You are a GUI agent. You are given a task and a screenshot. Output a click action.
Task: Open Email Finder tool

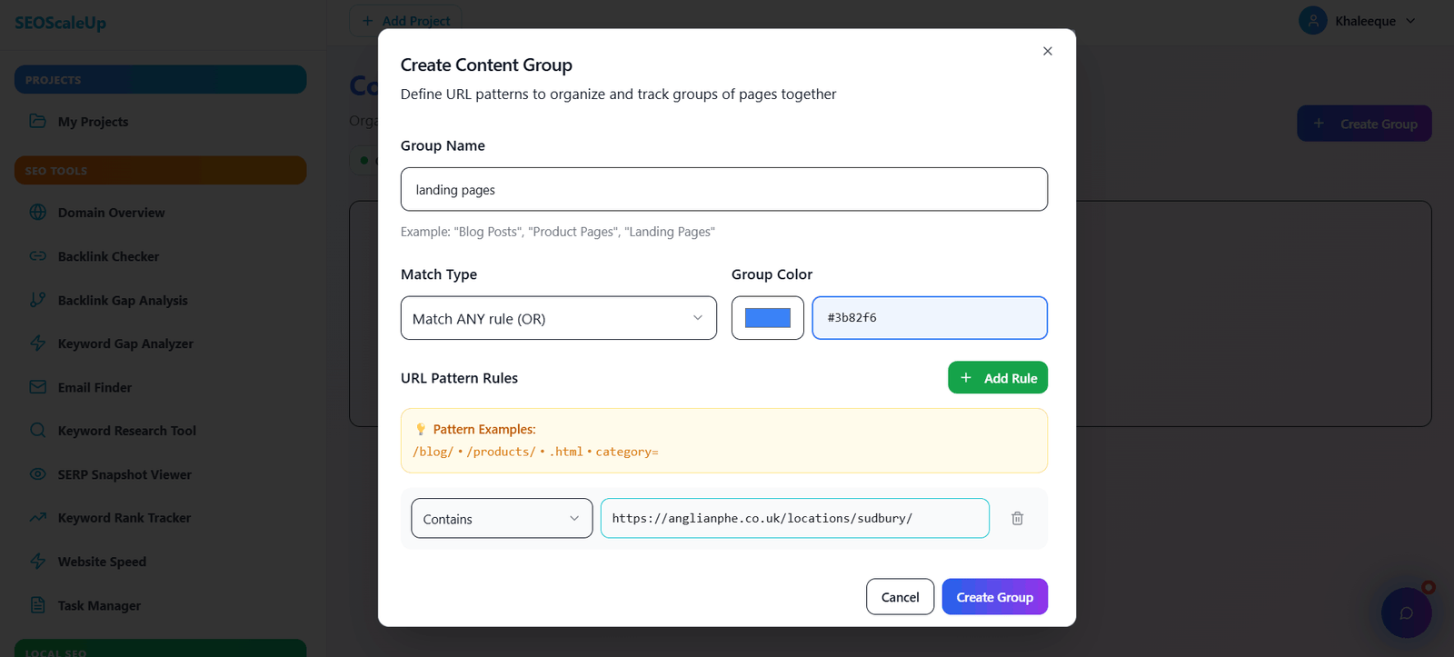(95, 387)
